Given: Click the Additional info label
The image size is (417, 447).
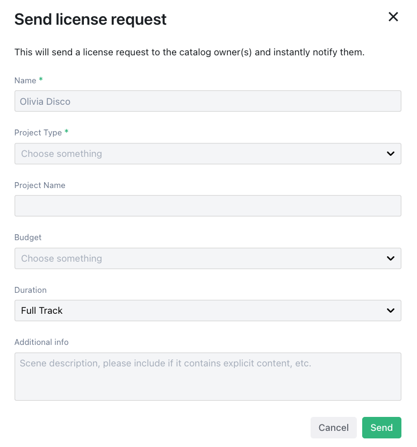Looking at the screenshot, I should (x=41, y=342).
